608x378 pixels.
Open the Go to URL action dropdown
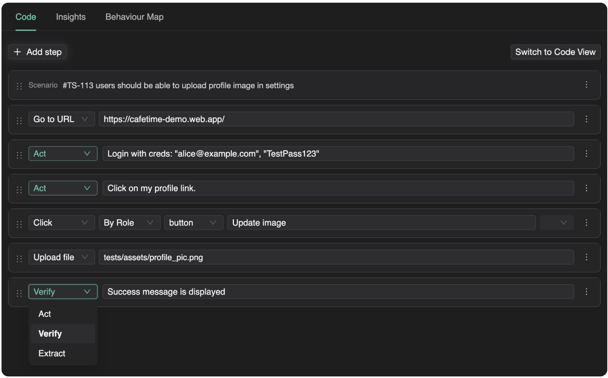[x=62, y=119]
